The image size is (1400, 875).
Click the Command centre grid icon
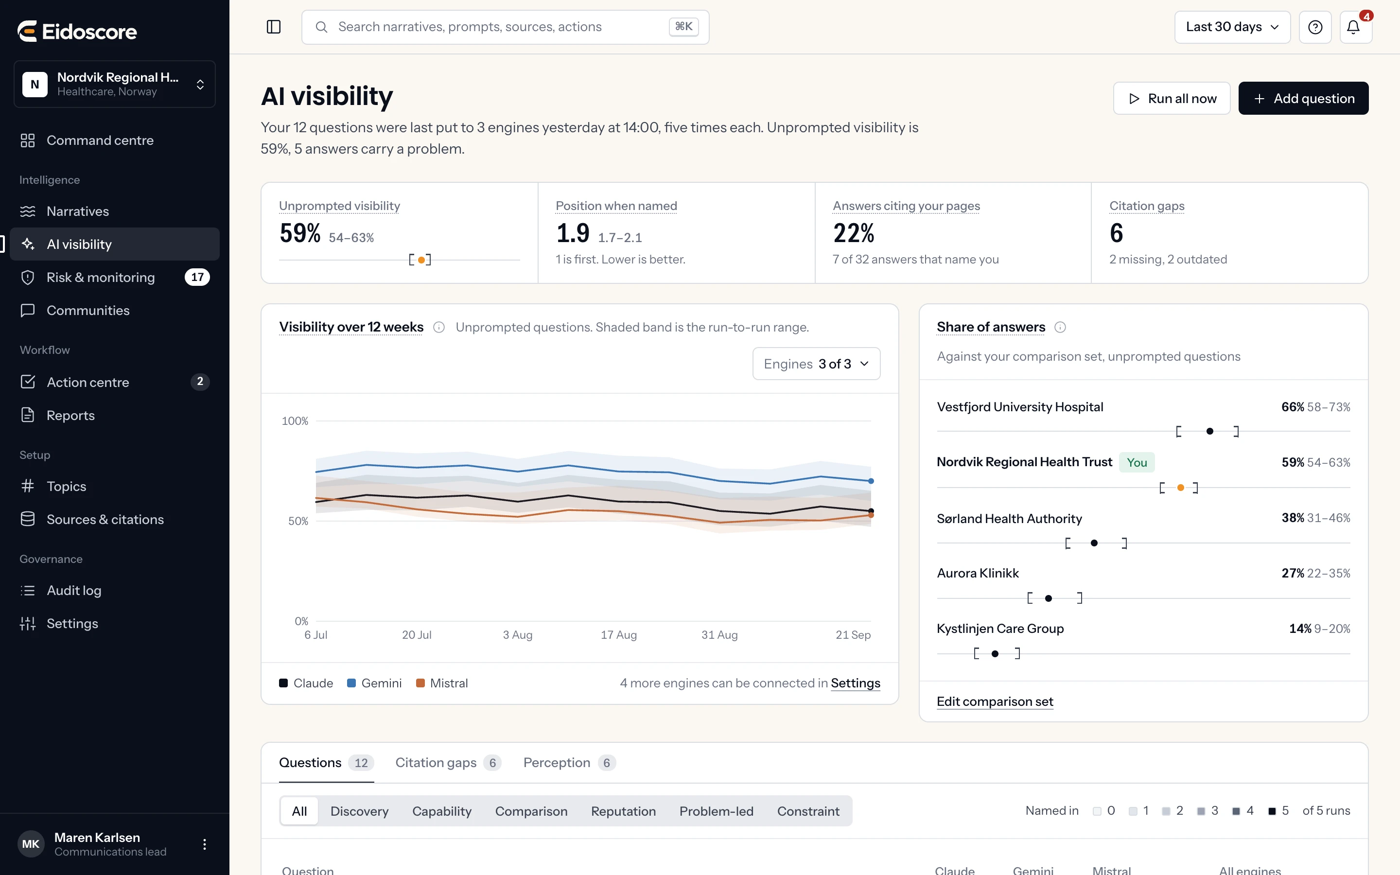pos(28,140)
